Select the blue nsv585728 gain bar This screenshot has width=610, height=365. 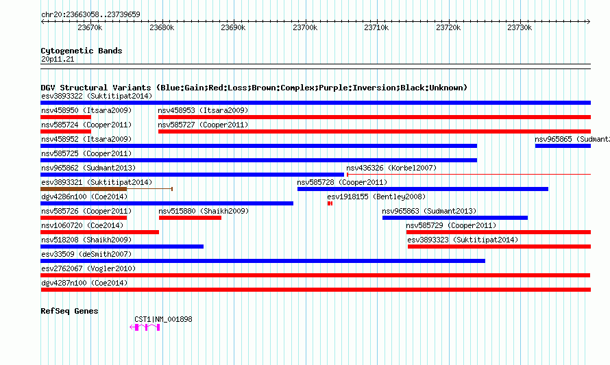click(423, 189)
